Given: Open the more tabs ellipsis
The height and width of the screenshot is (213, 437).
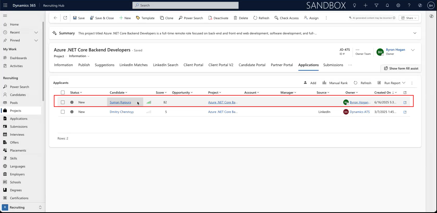Looking at the screenshot, I should (350, 65).
